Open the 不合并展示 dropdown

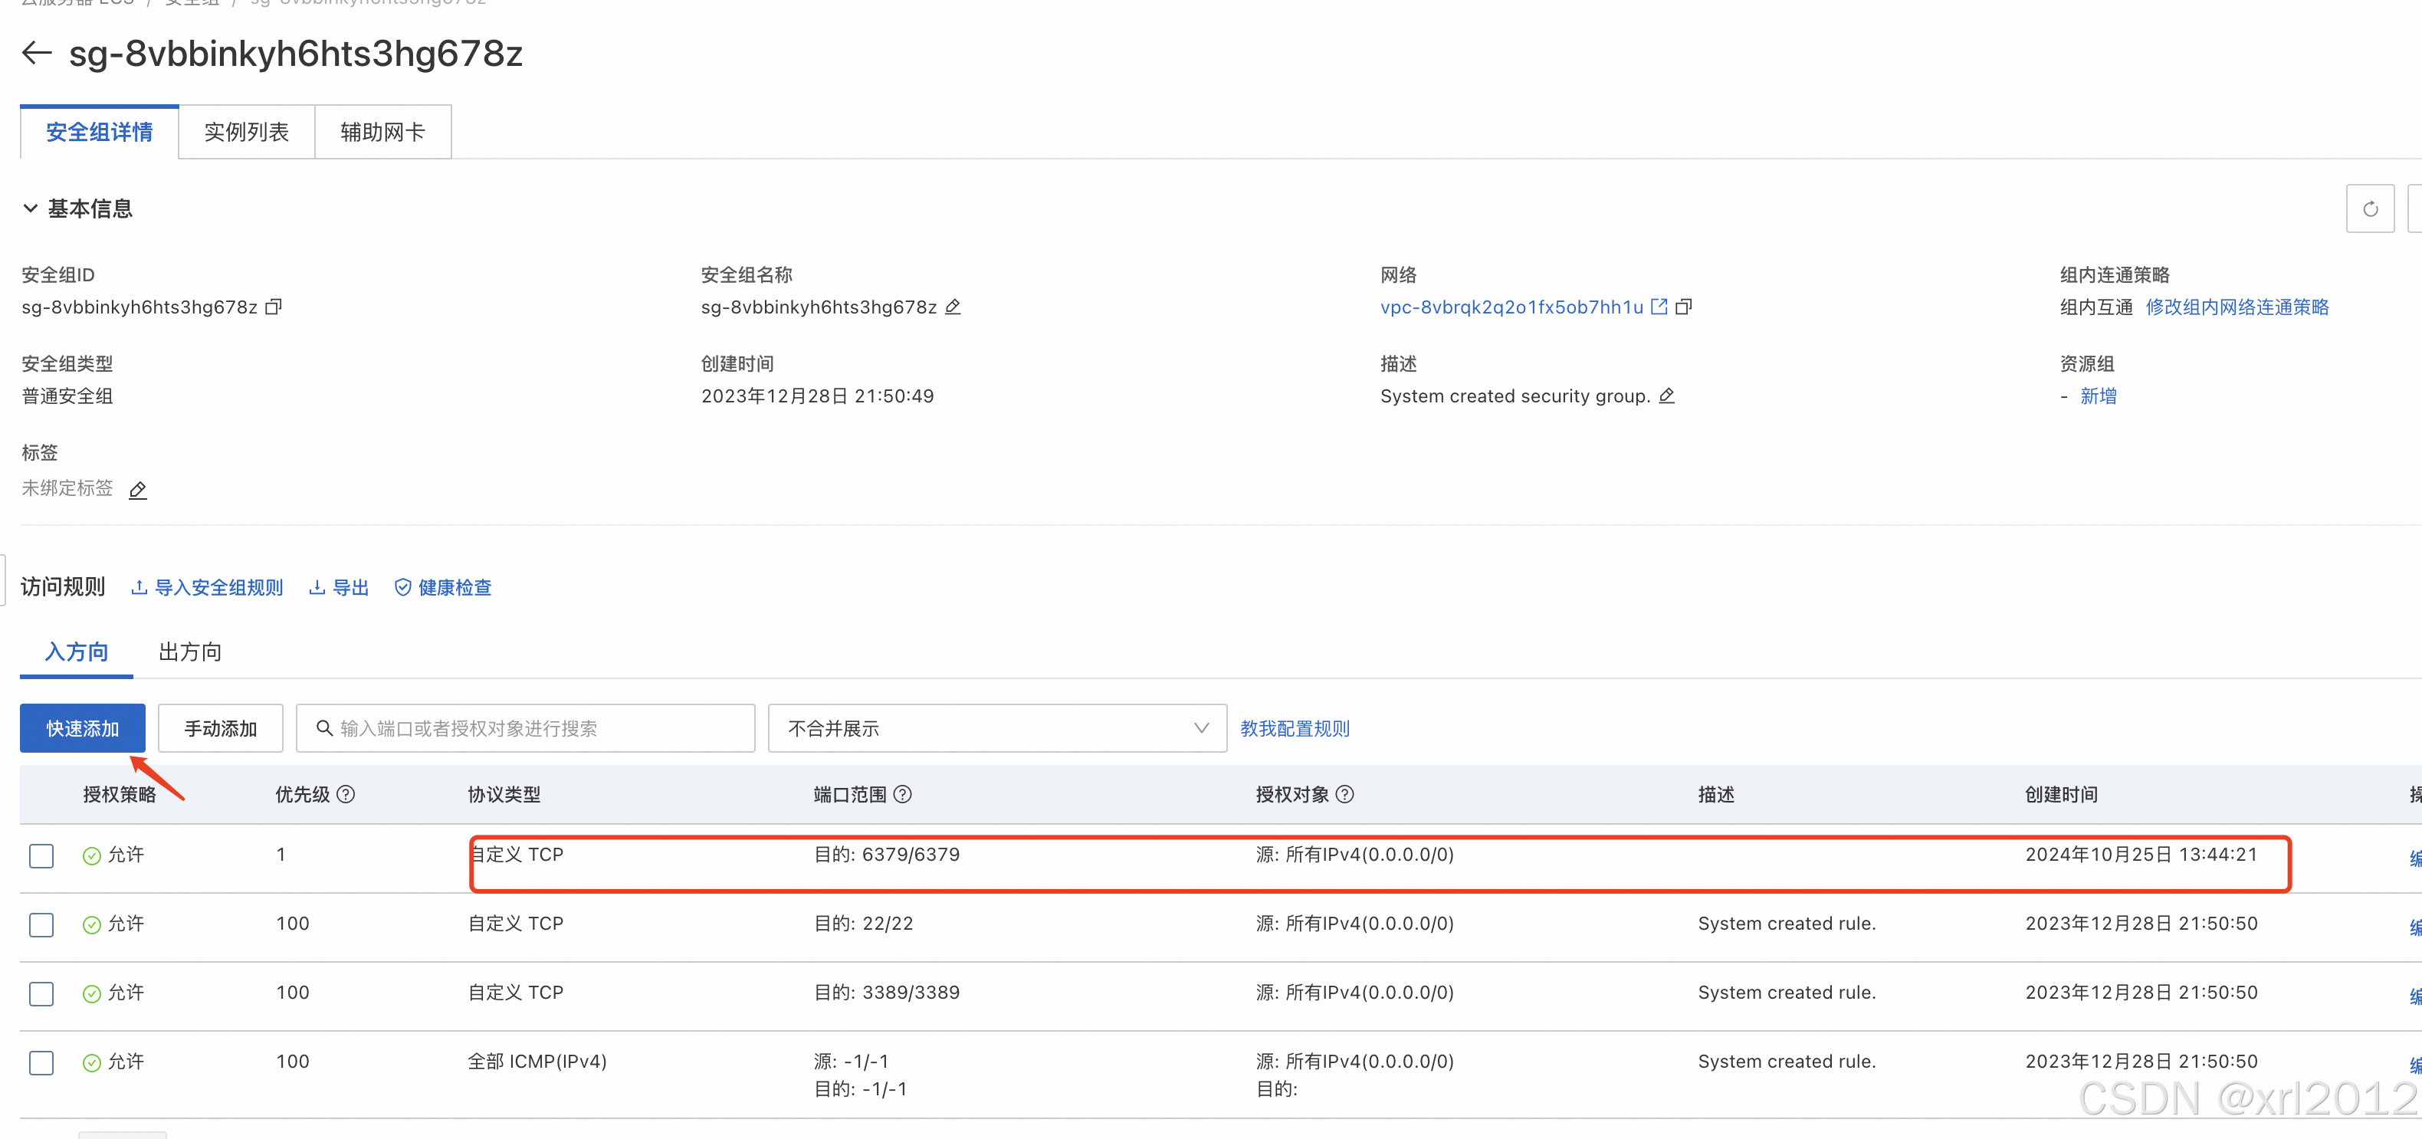(996, 728)
